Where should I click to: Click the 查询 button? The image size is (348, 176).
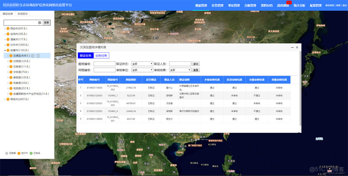pyautogui.click(x=196, y=64)
